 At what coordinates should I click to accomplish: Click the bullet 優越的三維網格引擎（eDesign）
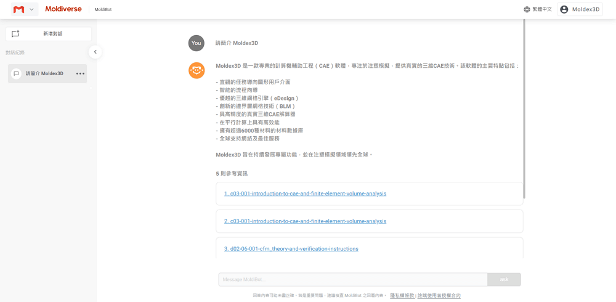[257, 98]
